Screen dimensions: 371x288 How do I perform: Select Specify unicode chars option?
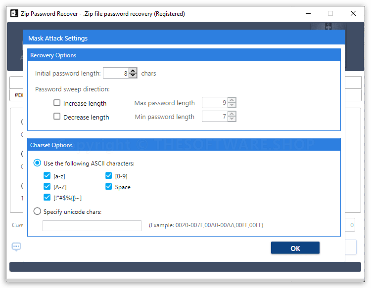(x=37, y=211)
